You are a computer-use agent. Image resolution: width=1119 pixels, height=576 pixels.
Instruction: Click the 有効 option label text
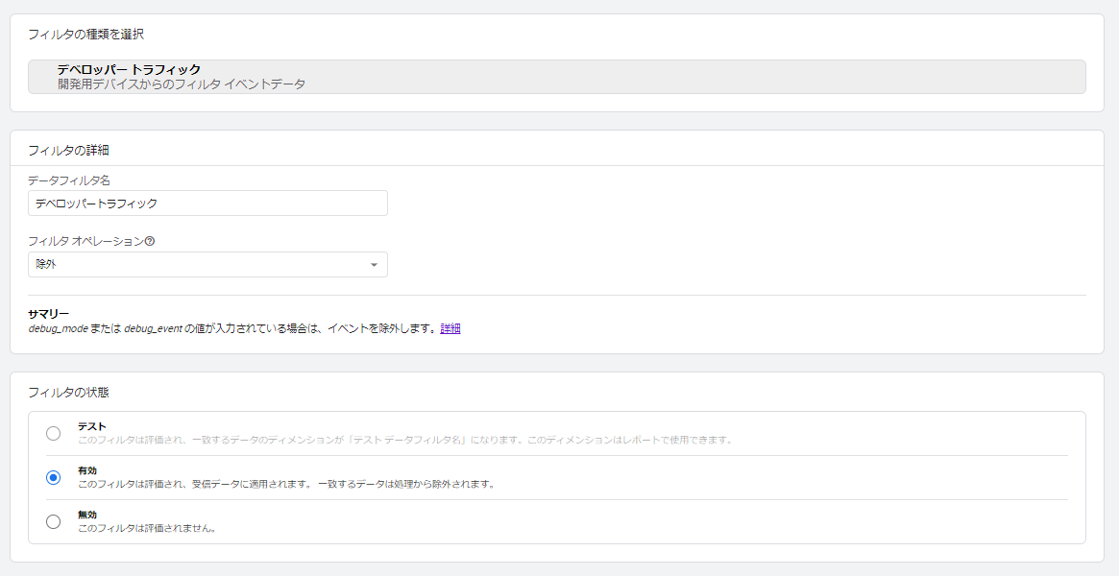[87, 470]
